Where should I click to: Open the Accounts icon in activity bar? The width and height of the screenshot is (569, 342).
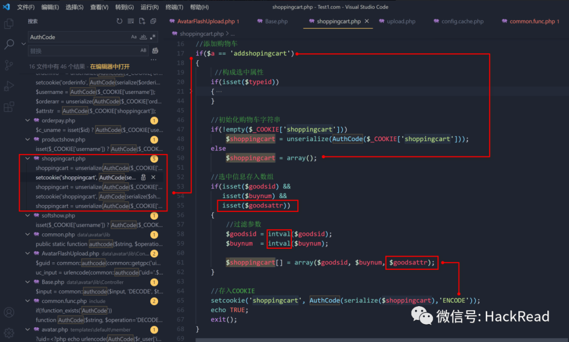[9, 312]
